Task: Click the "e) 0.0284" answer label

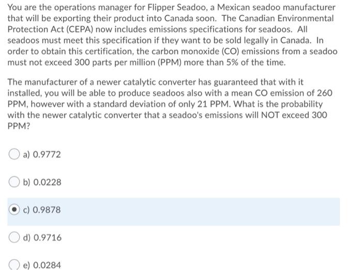Action: [42, 265]
